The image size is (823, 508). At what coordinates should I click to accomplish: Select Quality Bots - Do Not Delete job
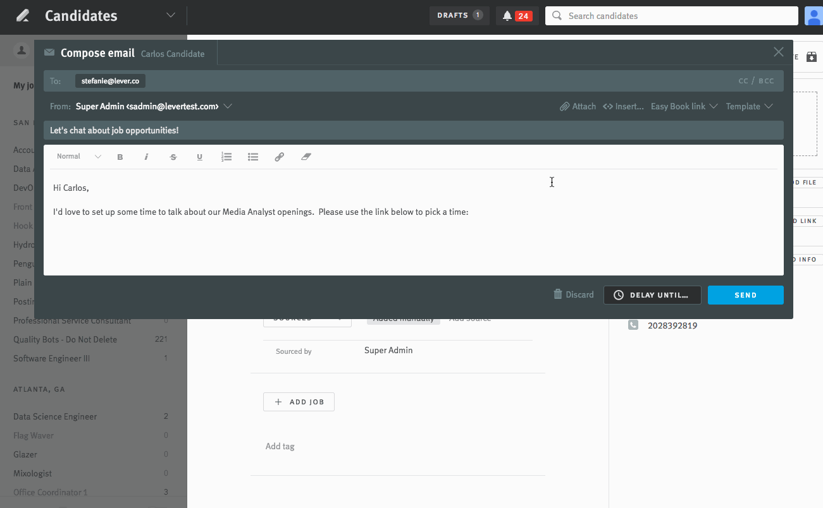click(65, 339)
